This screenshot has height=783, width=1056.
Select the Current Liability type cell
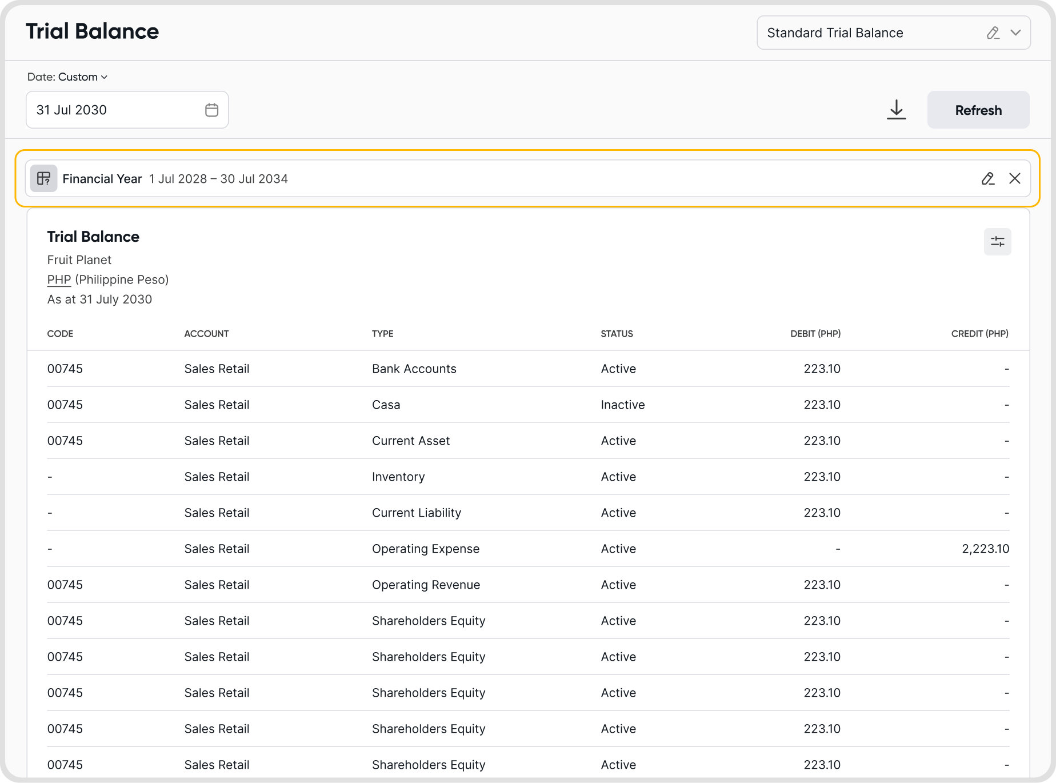[417, 513]
